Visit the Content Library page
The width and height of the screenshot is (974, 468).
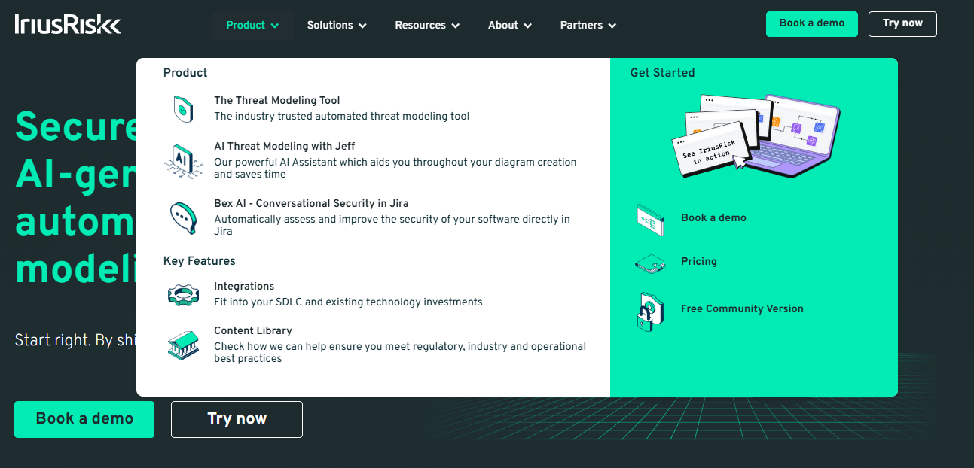pos(253,330)
